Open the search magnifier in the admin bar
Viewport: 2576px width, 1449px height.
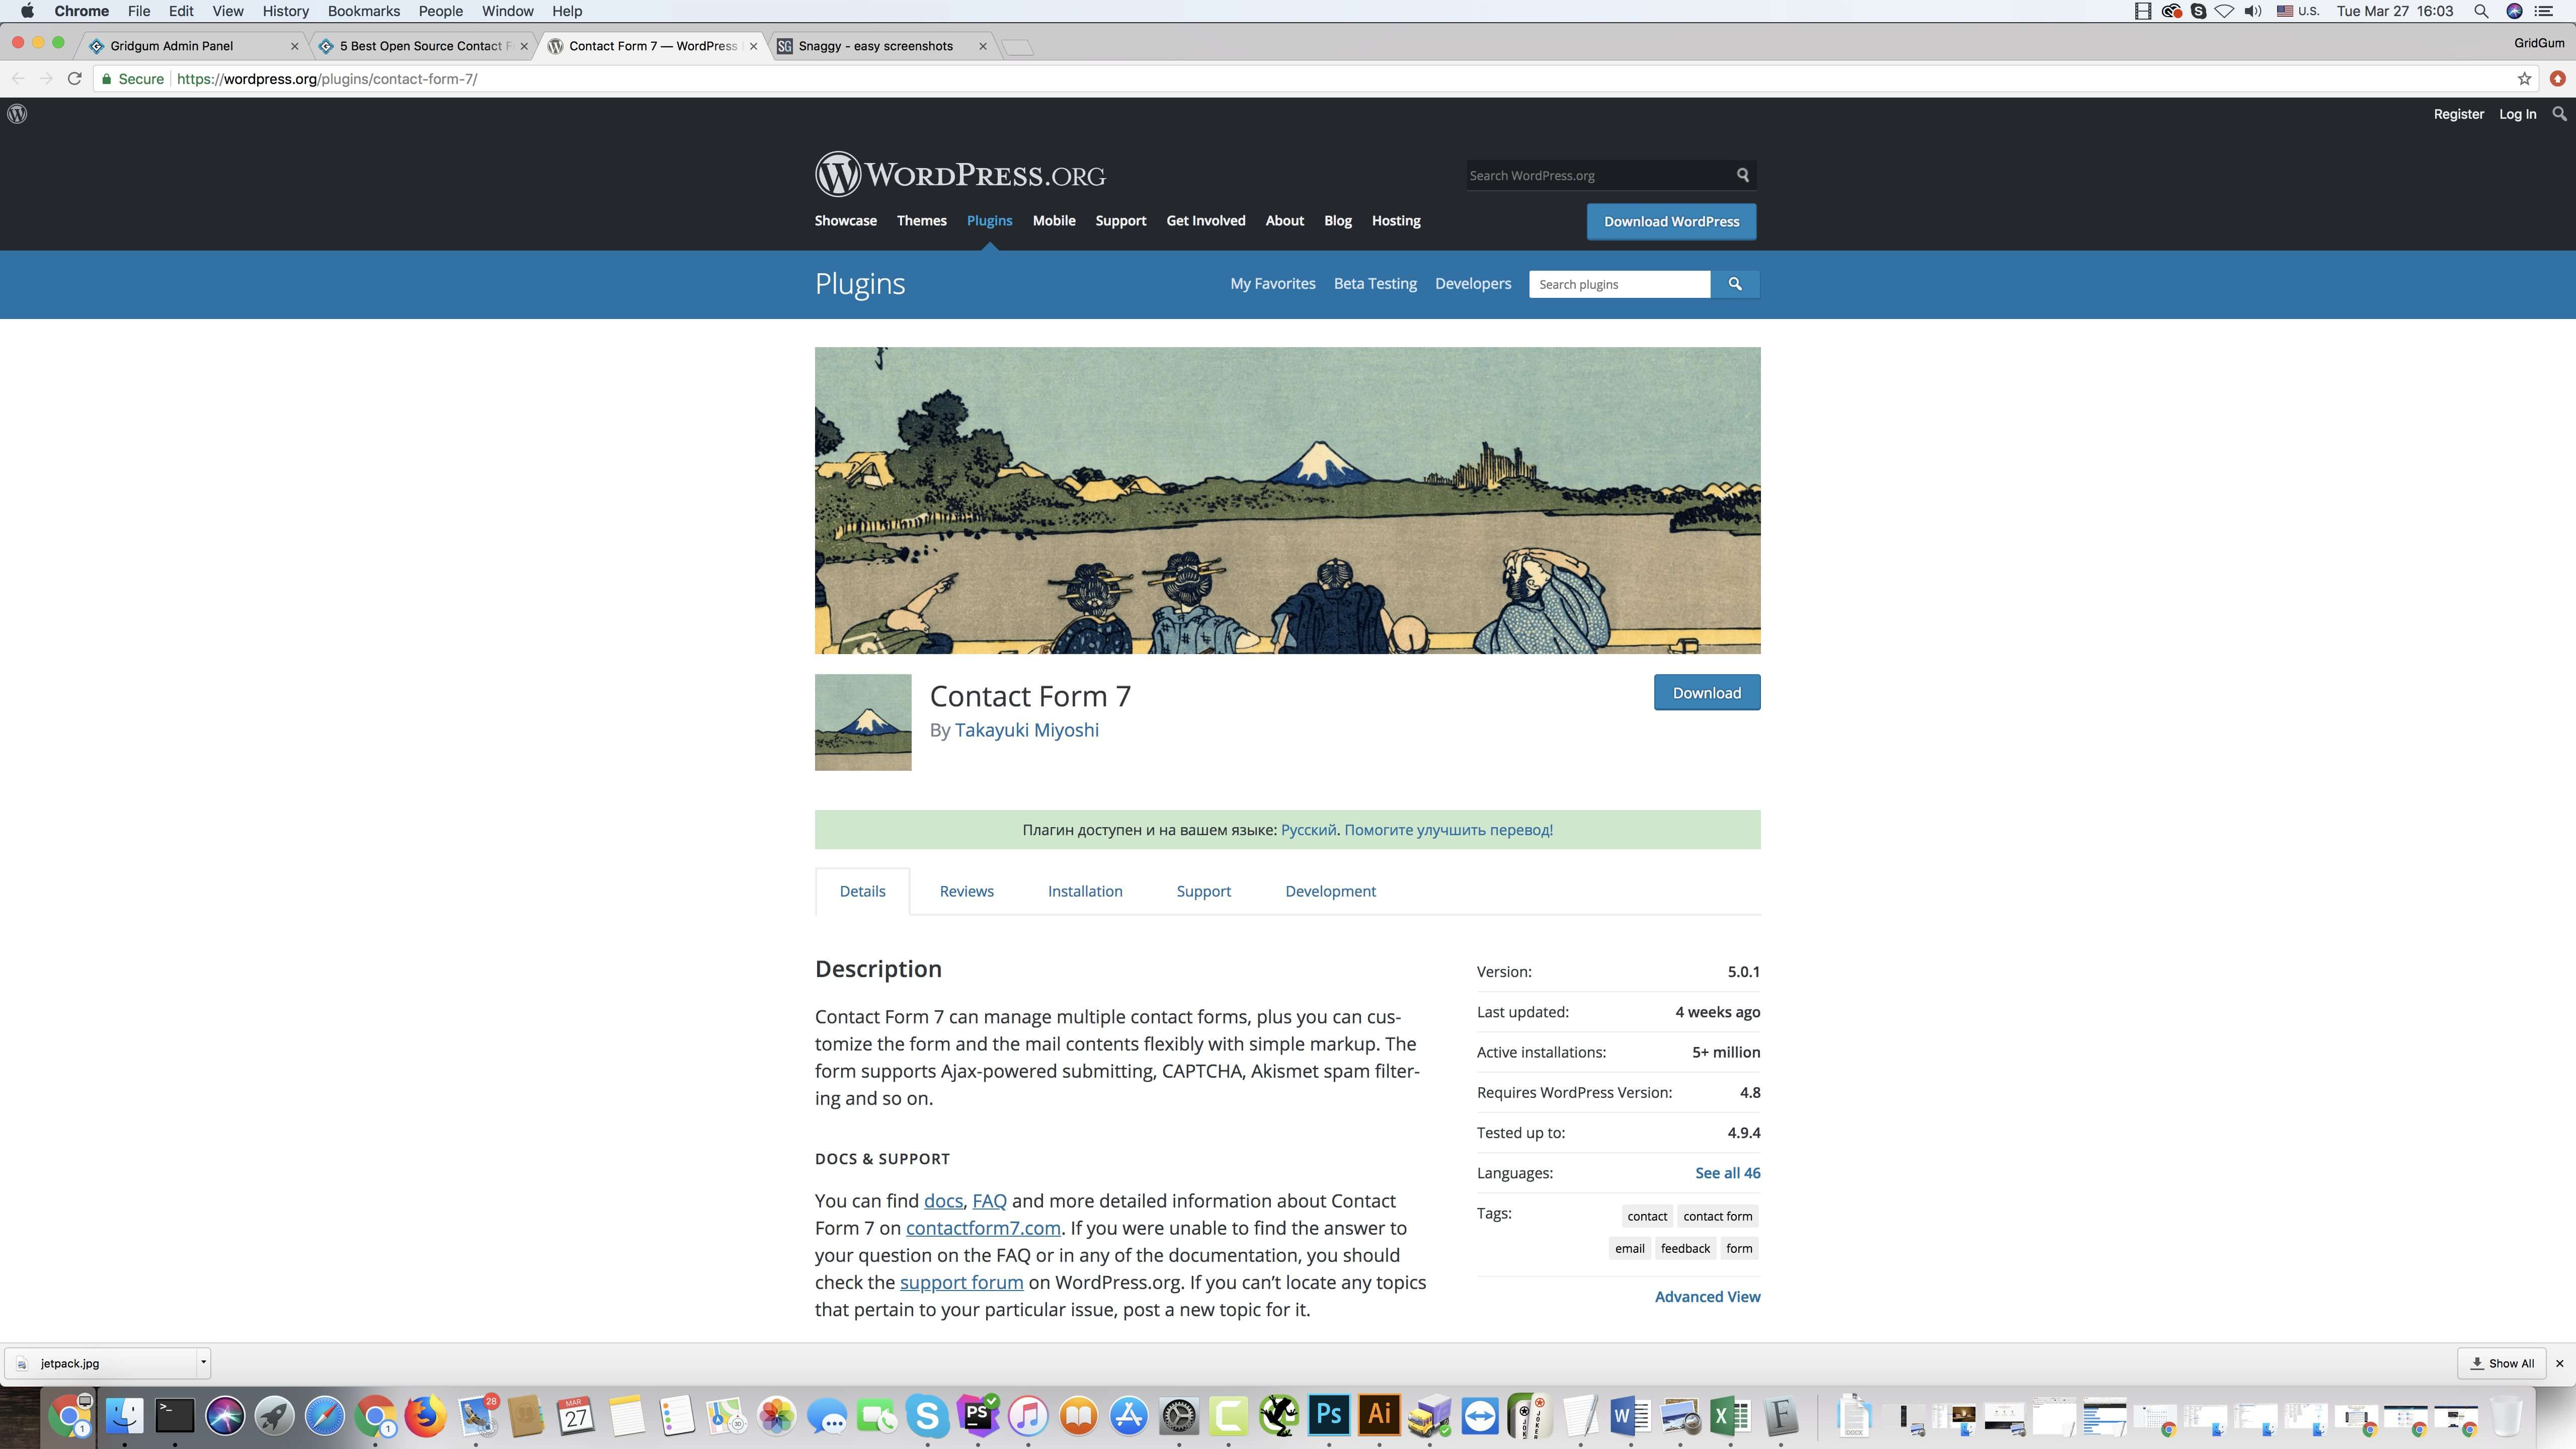pos(2559,114)
